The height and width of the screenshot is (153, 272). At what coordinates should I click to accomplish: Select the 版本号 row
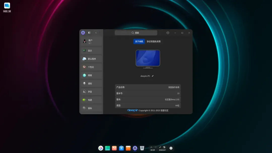coord(148,93)
